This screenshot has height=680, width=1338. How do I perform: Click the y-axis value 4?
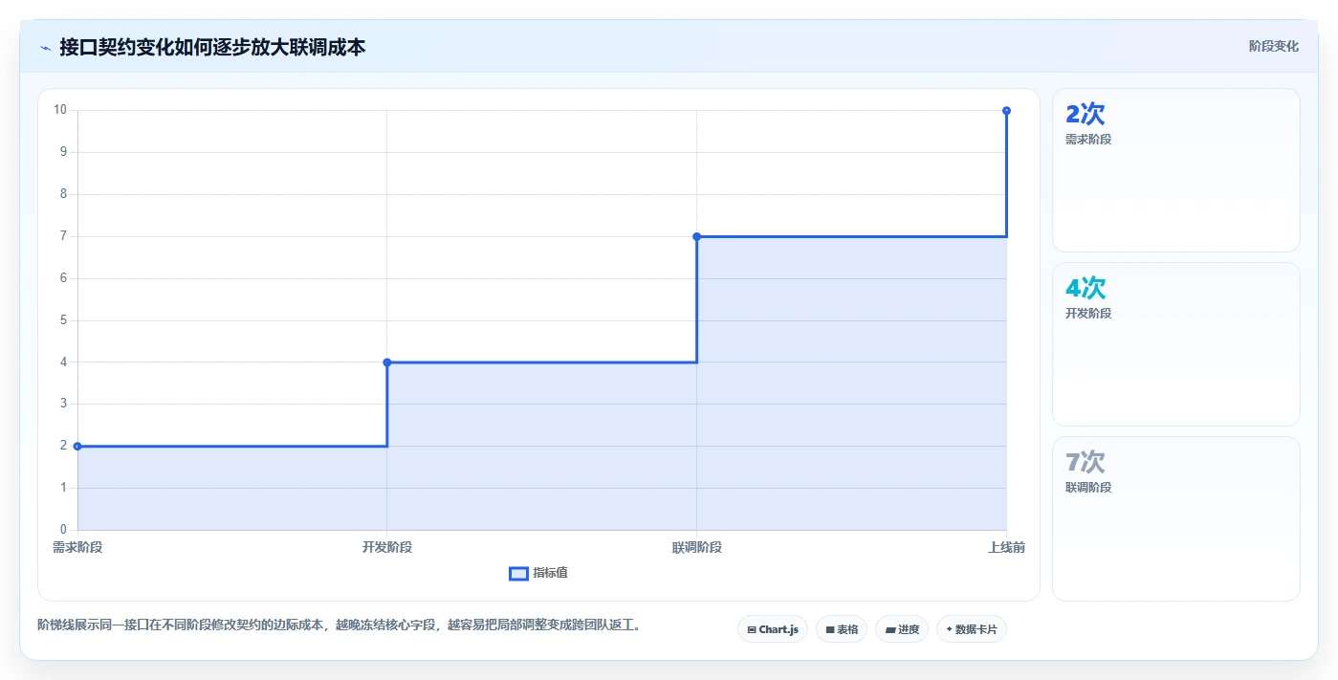pos(63,362)
